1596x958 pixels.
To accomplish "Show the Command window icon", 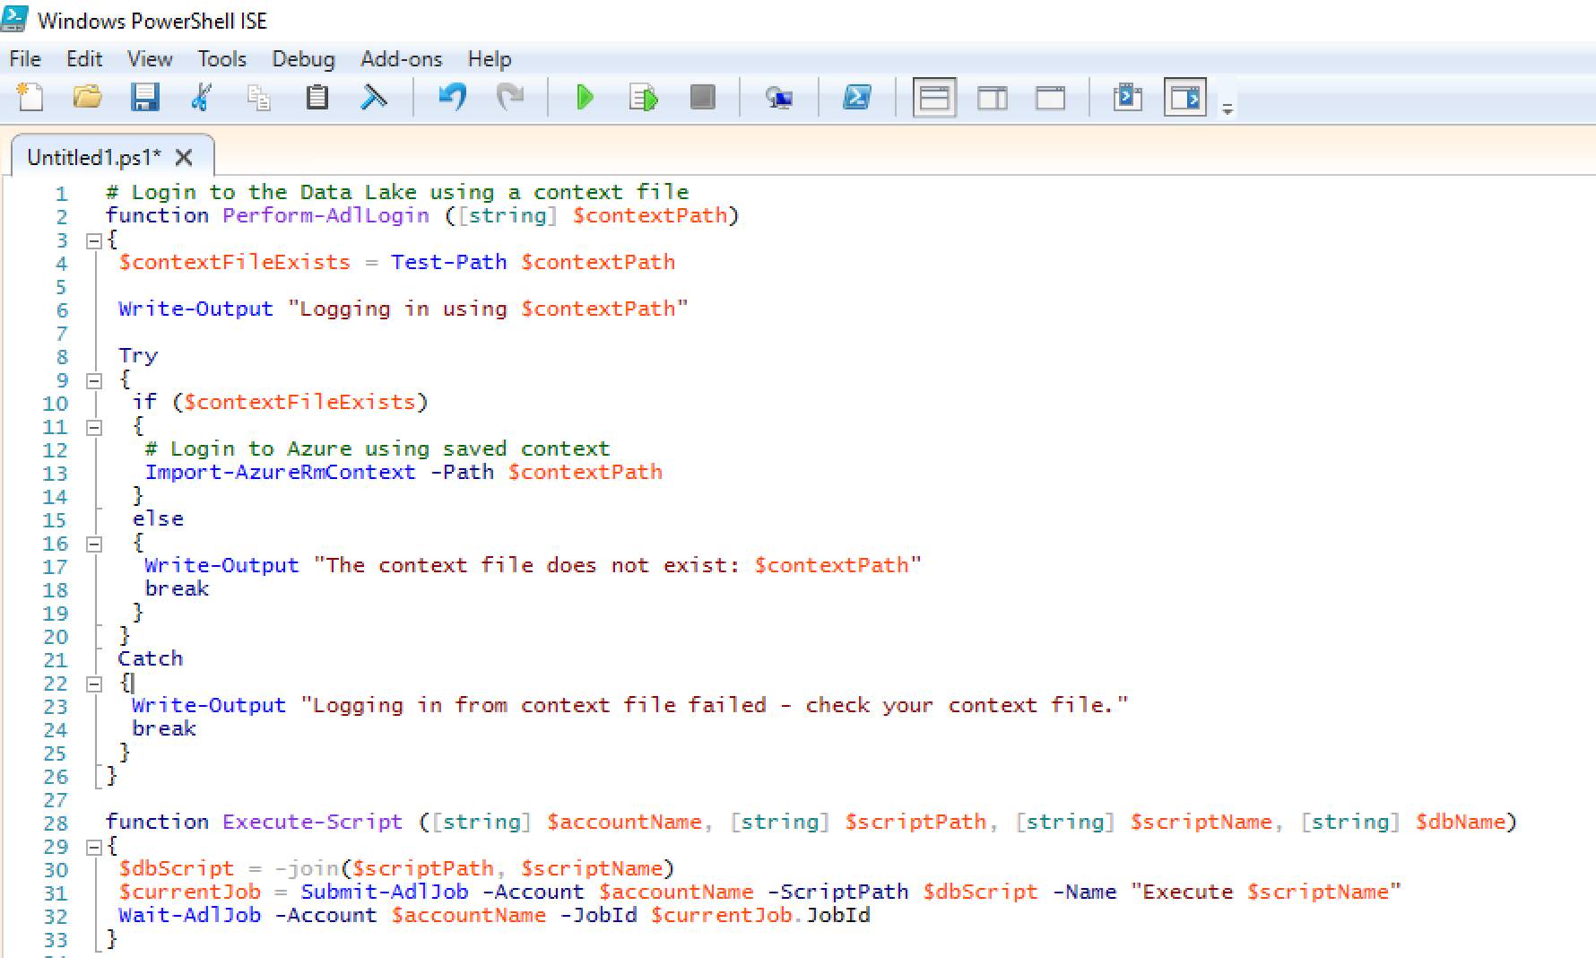I will 1127,97.
